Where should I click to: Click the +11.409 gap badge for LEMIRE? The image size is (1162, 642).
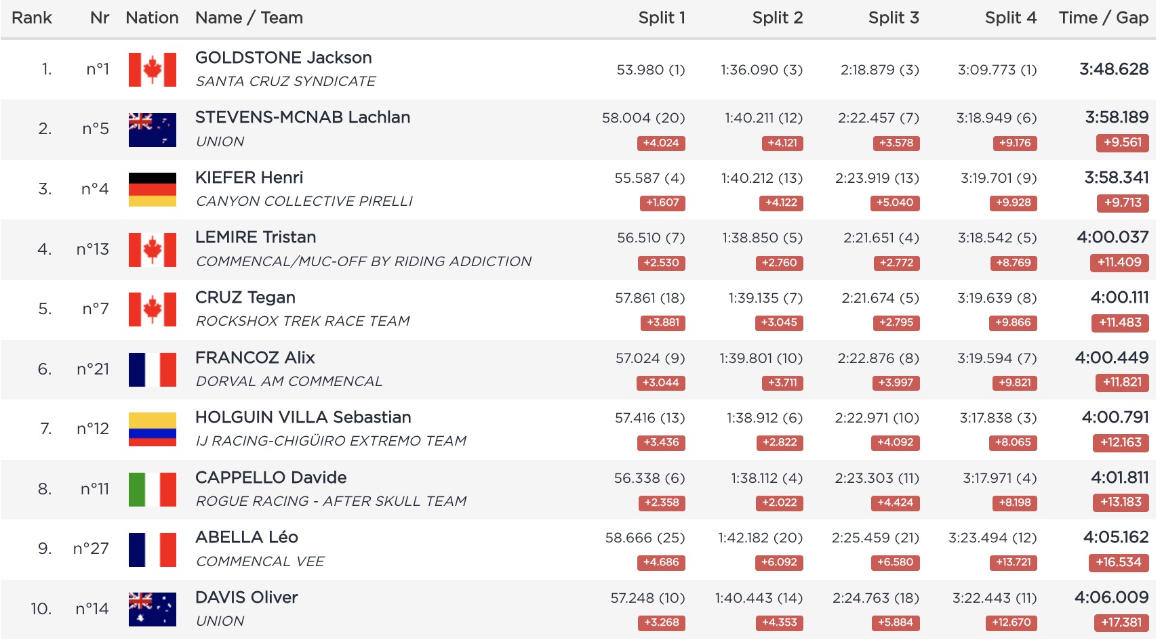coord(1119,263)
